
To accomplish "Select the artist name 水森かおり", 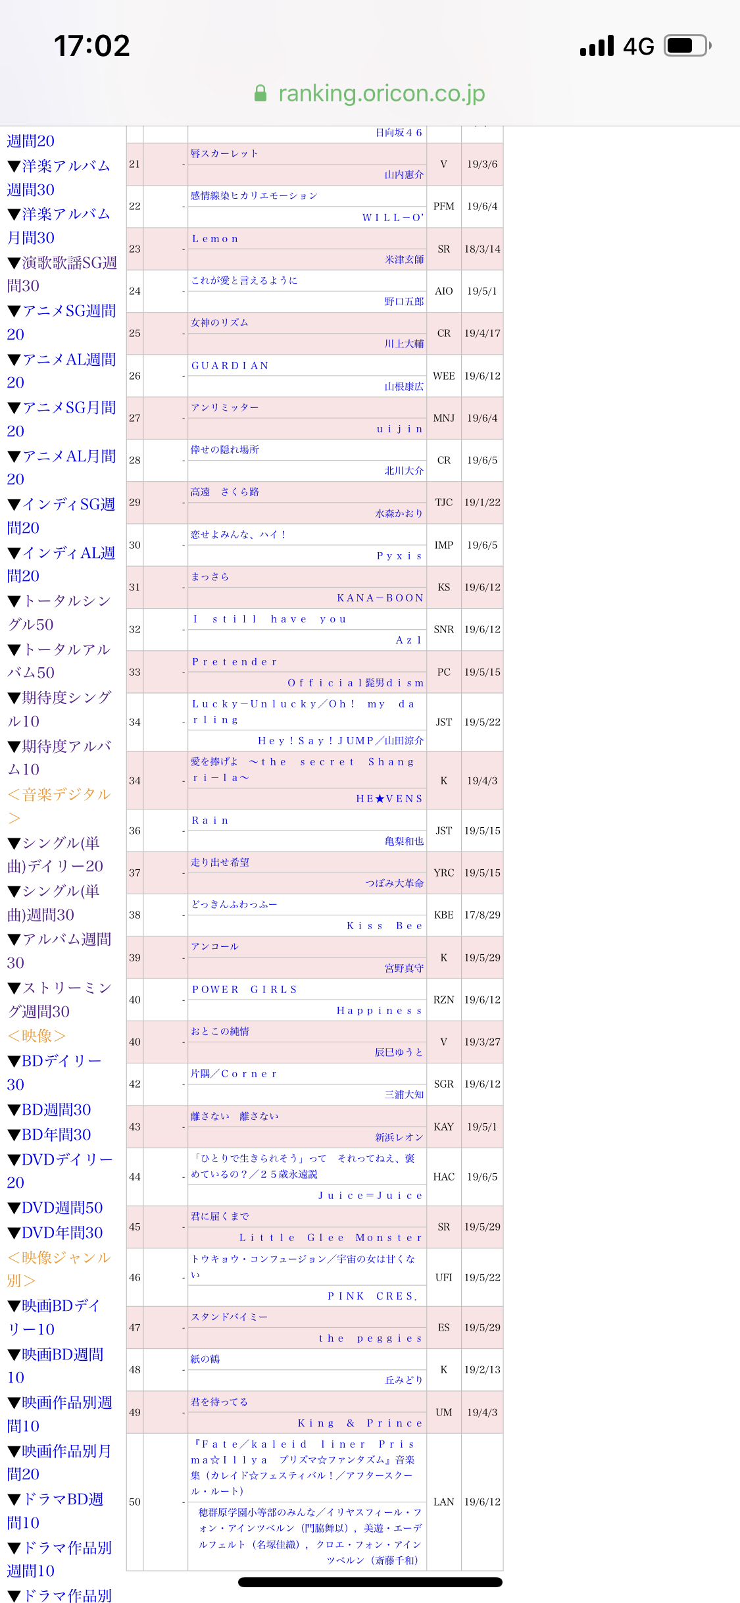I will click(399, 513).
